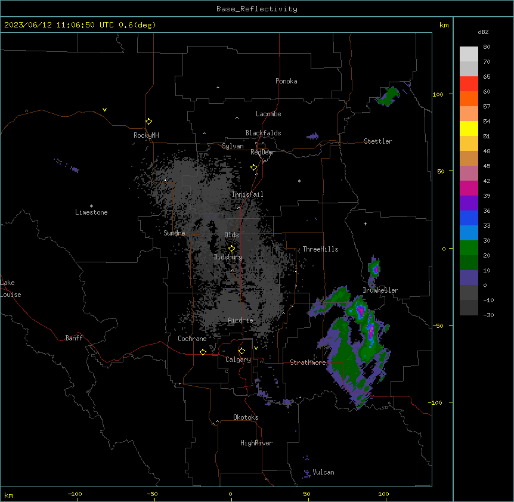
Task: Click the yellow diamond marker beneath Cochrane
Action: (203, 352)
